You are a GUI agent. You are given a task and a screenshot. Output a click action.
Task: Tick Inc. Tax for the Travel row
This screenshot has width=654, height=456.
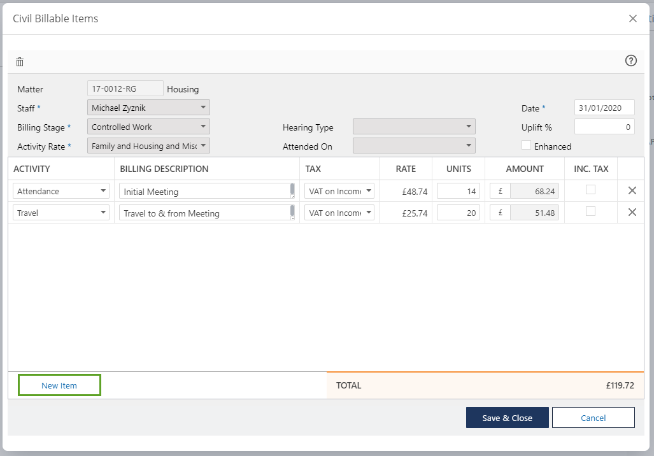[x=590, y=211]
